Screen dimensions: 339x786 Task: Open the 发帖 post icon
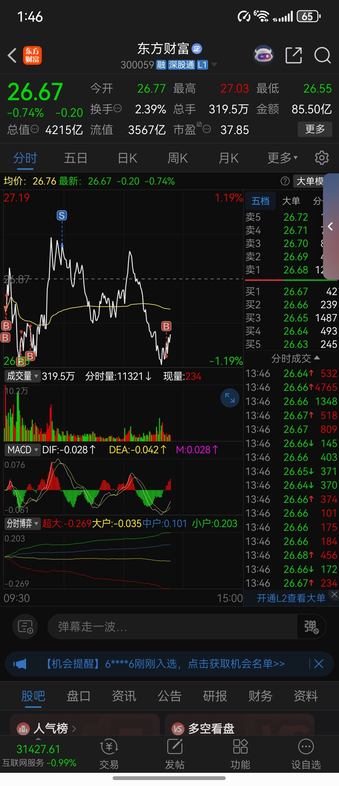click(175, 754)
